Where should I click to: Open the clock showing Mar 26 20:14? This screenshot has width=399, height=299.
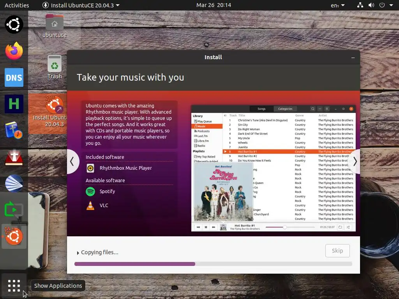point(214,5)
